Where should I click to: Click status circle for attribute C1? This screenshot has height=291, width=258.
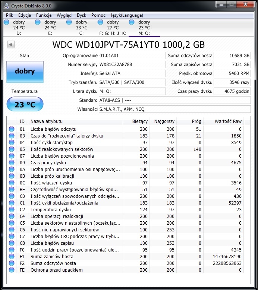point(12,203)
